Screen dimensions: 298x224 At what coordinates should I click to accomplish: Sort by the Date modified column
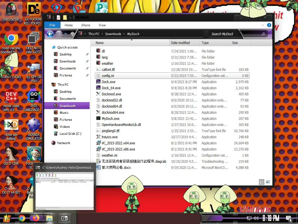coord(184,43)
